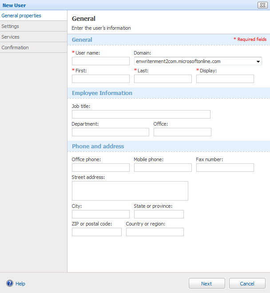Switch to the Settings step
The image size is (270, 293).
(x=10, y=26)
